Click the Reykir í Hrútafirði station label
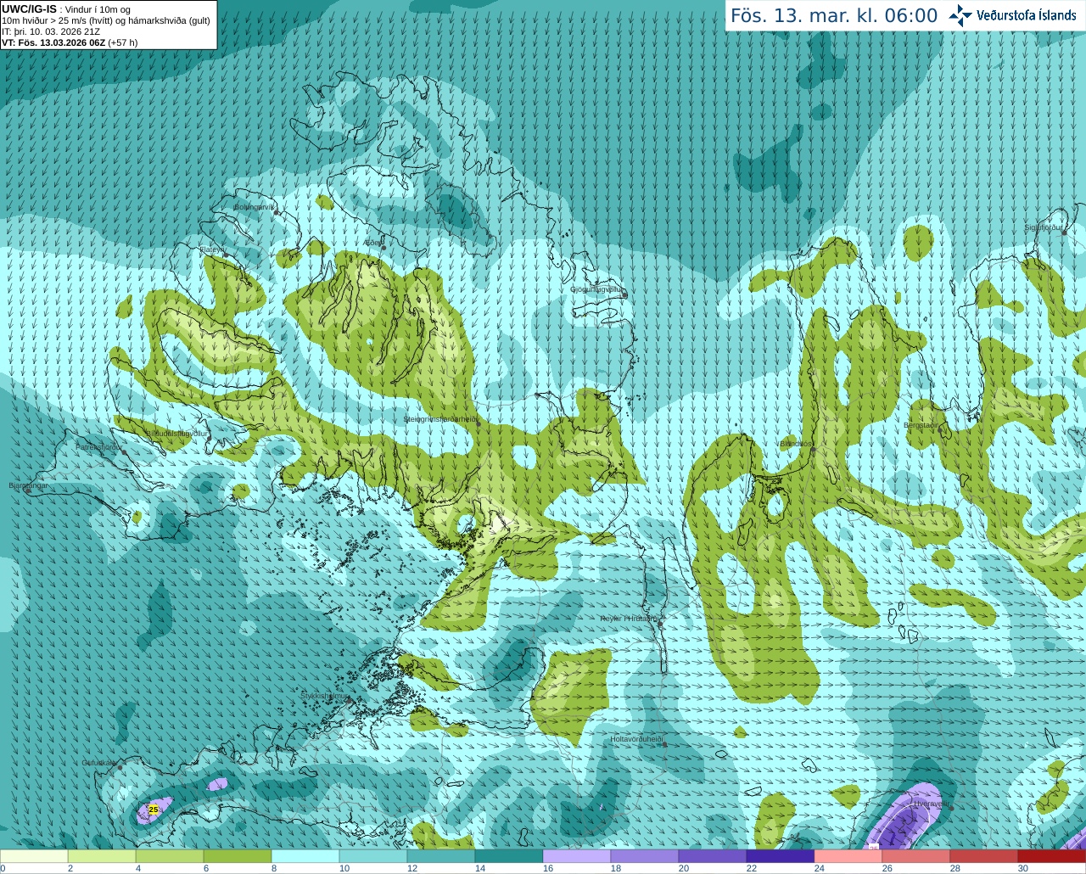Image resolution: width=1086 pixels, height=874 pixels. pyautogui.click(x=630, y=619)
